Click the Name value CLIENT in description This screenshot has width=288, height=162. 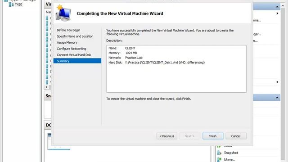[x=130, y=48]
